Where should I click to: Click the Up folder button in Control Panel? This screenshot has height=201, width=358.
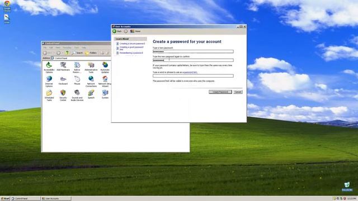67,53
